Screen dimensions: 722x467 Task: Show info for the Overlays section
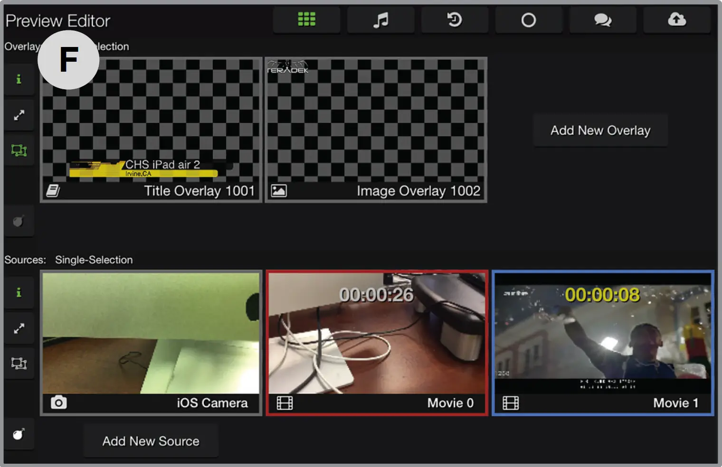[19, 79]
